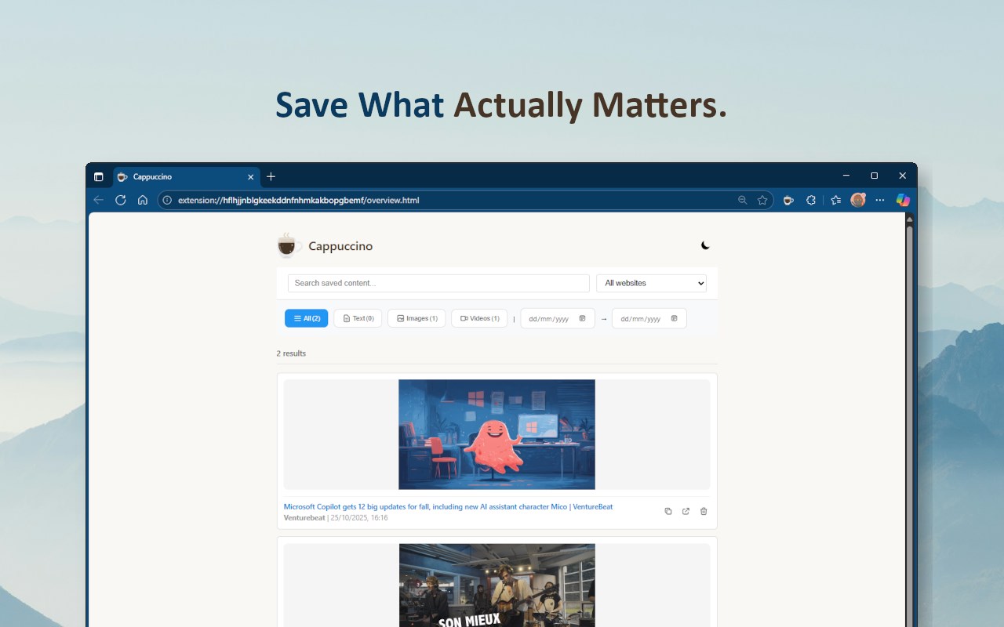Select the Cappuccino browser tab
1004x627 pixels.
coord(186,177)
